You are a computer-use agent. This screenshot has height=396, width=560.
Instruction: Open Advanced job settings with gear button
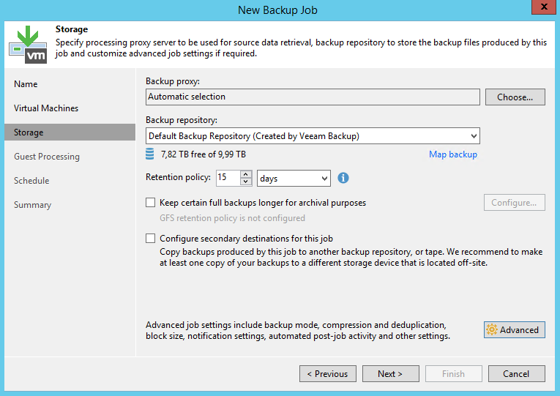coord(514,330)
